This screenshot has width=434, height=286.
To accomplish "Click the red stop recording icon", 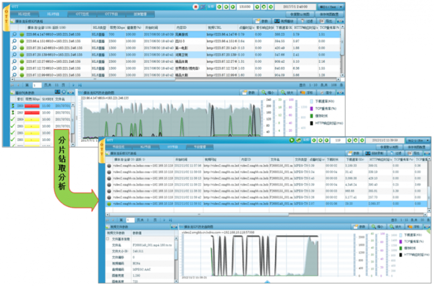I will click(196, 7).
